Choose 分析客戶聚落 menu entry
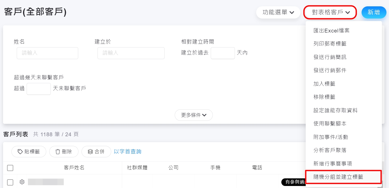389x188 pixels. tap(330, 150)
